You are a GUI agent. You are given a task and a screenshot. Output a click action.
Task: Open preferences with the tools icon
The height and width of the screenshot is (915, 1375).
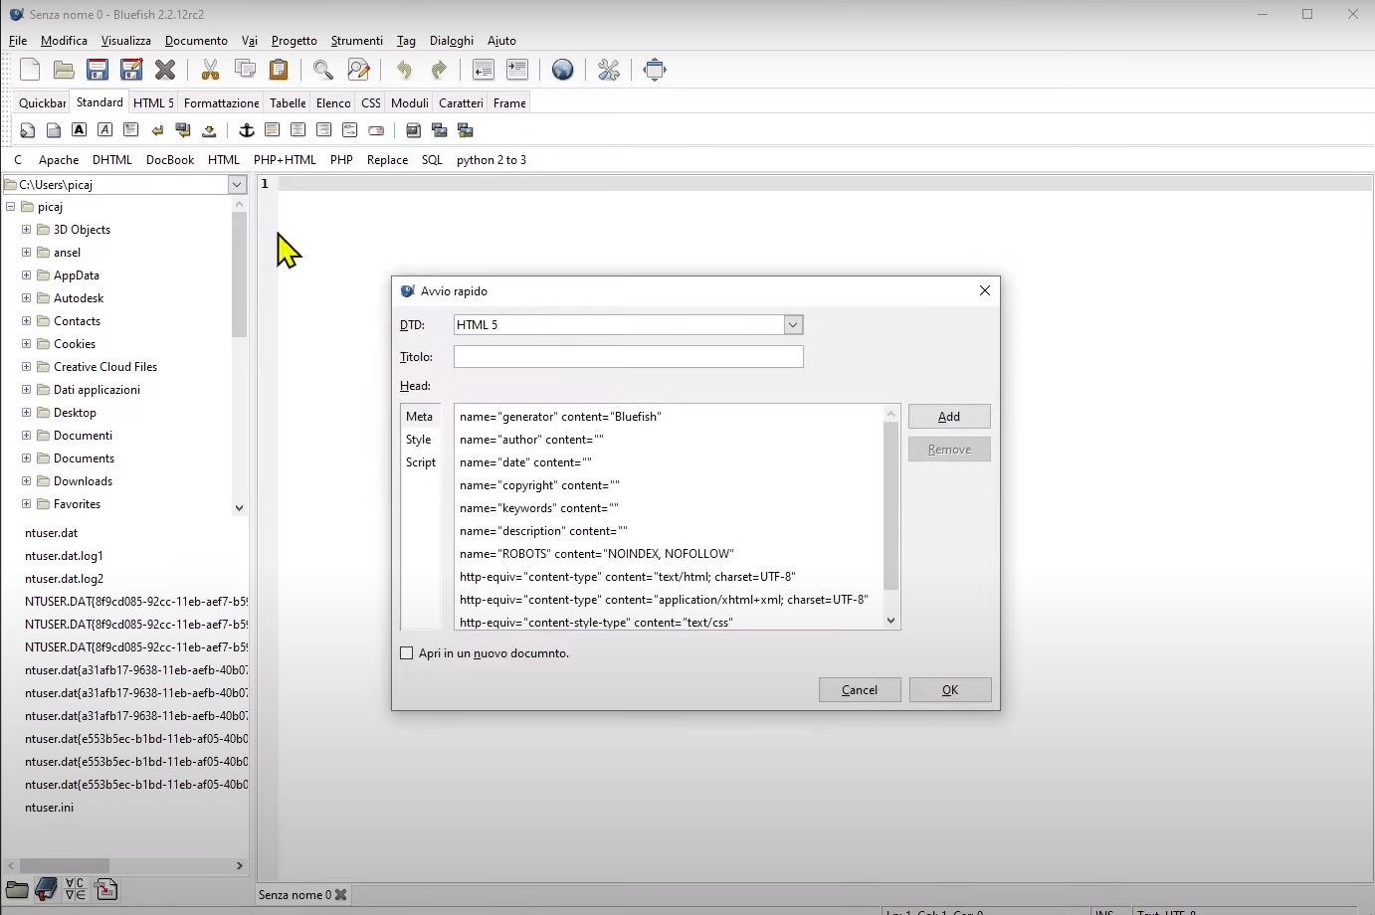tap(608, 70)
